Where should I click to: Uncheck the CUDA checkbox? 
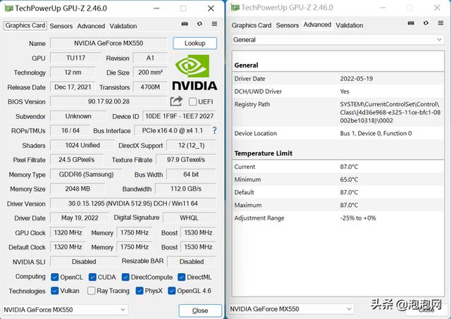(92, 277)
